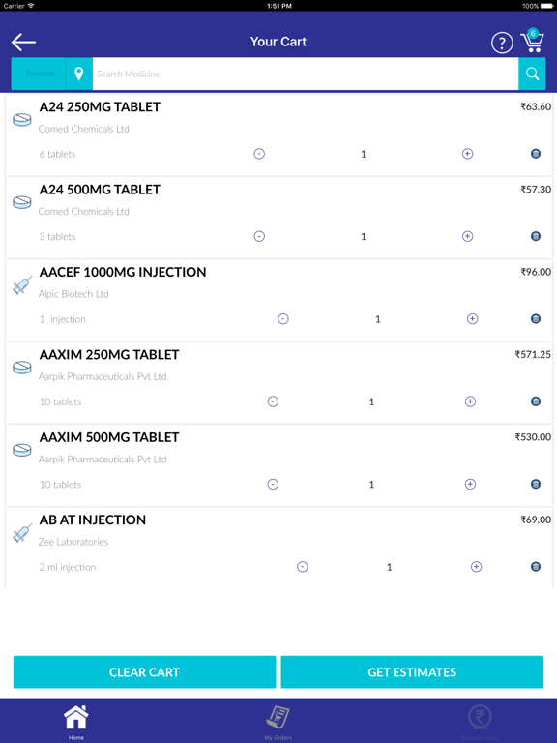557x743 pixels.
Task: Delete A24 250MG TABLET using trash icon
Action: (x=536, y=154)
